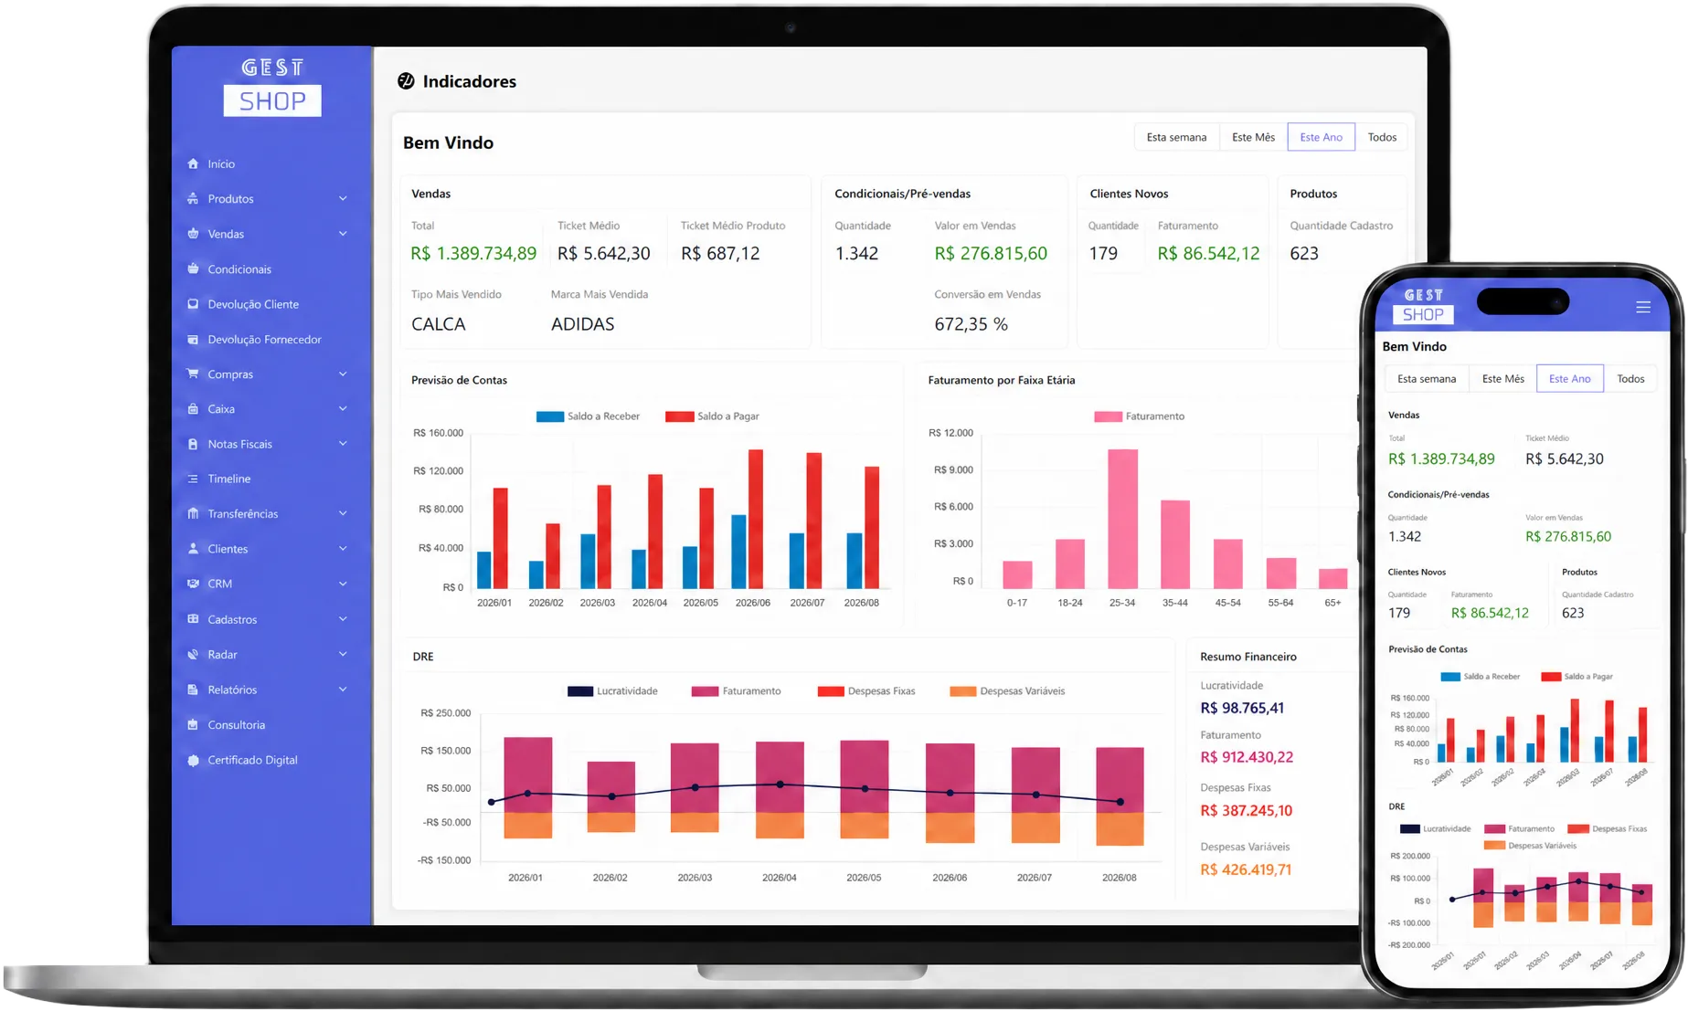Select the Todos filter on laptop

coord(1382,137)
